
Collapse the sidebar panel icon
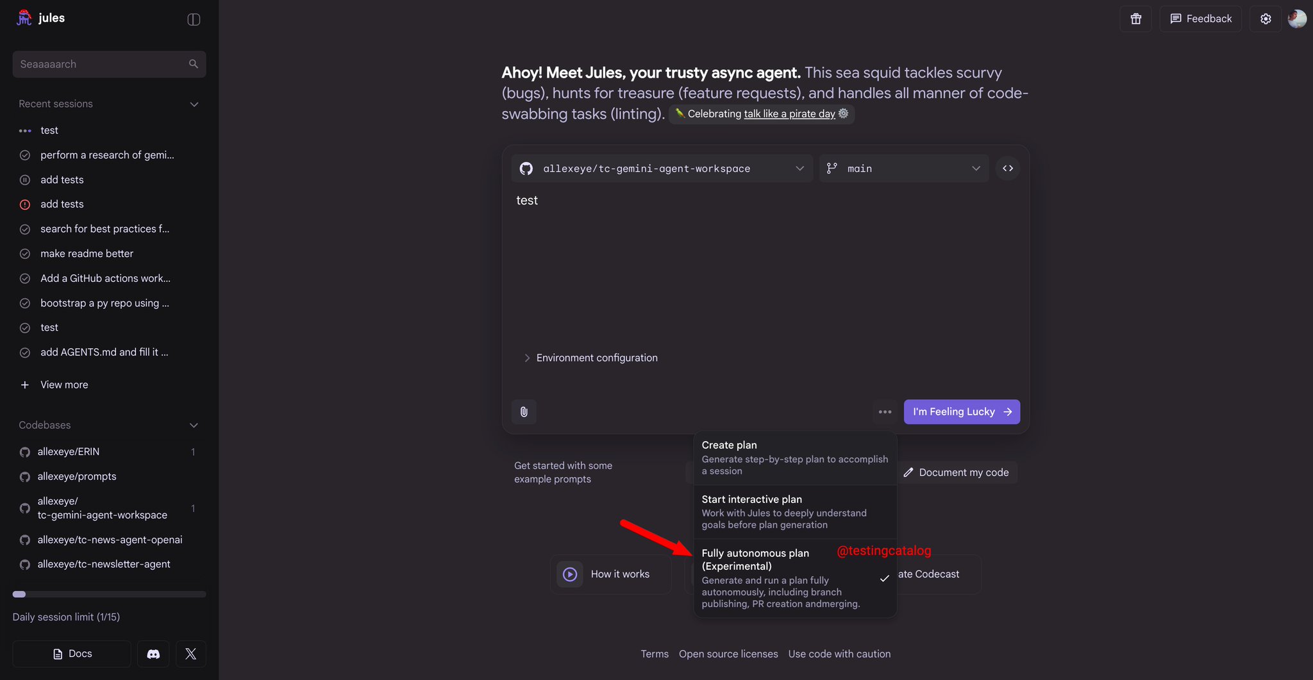(x=194, y=19)
